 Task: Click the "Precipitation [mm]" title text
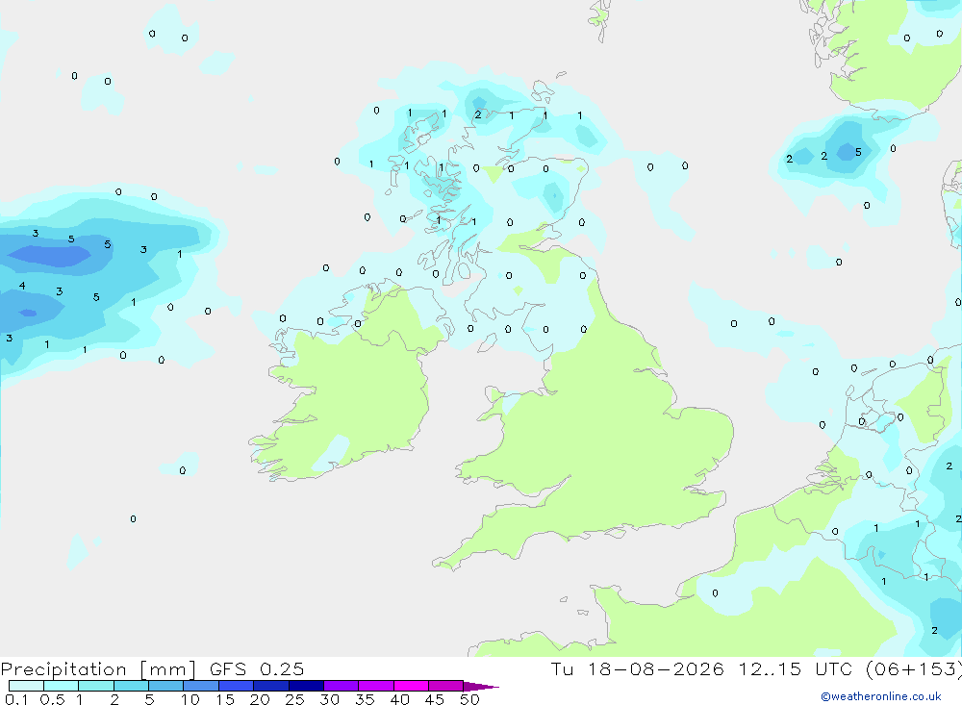click(98, 669)
